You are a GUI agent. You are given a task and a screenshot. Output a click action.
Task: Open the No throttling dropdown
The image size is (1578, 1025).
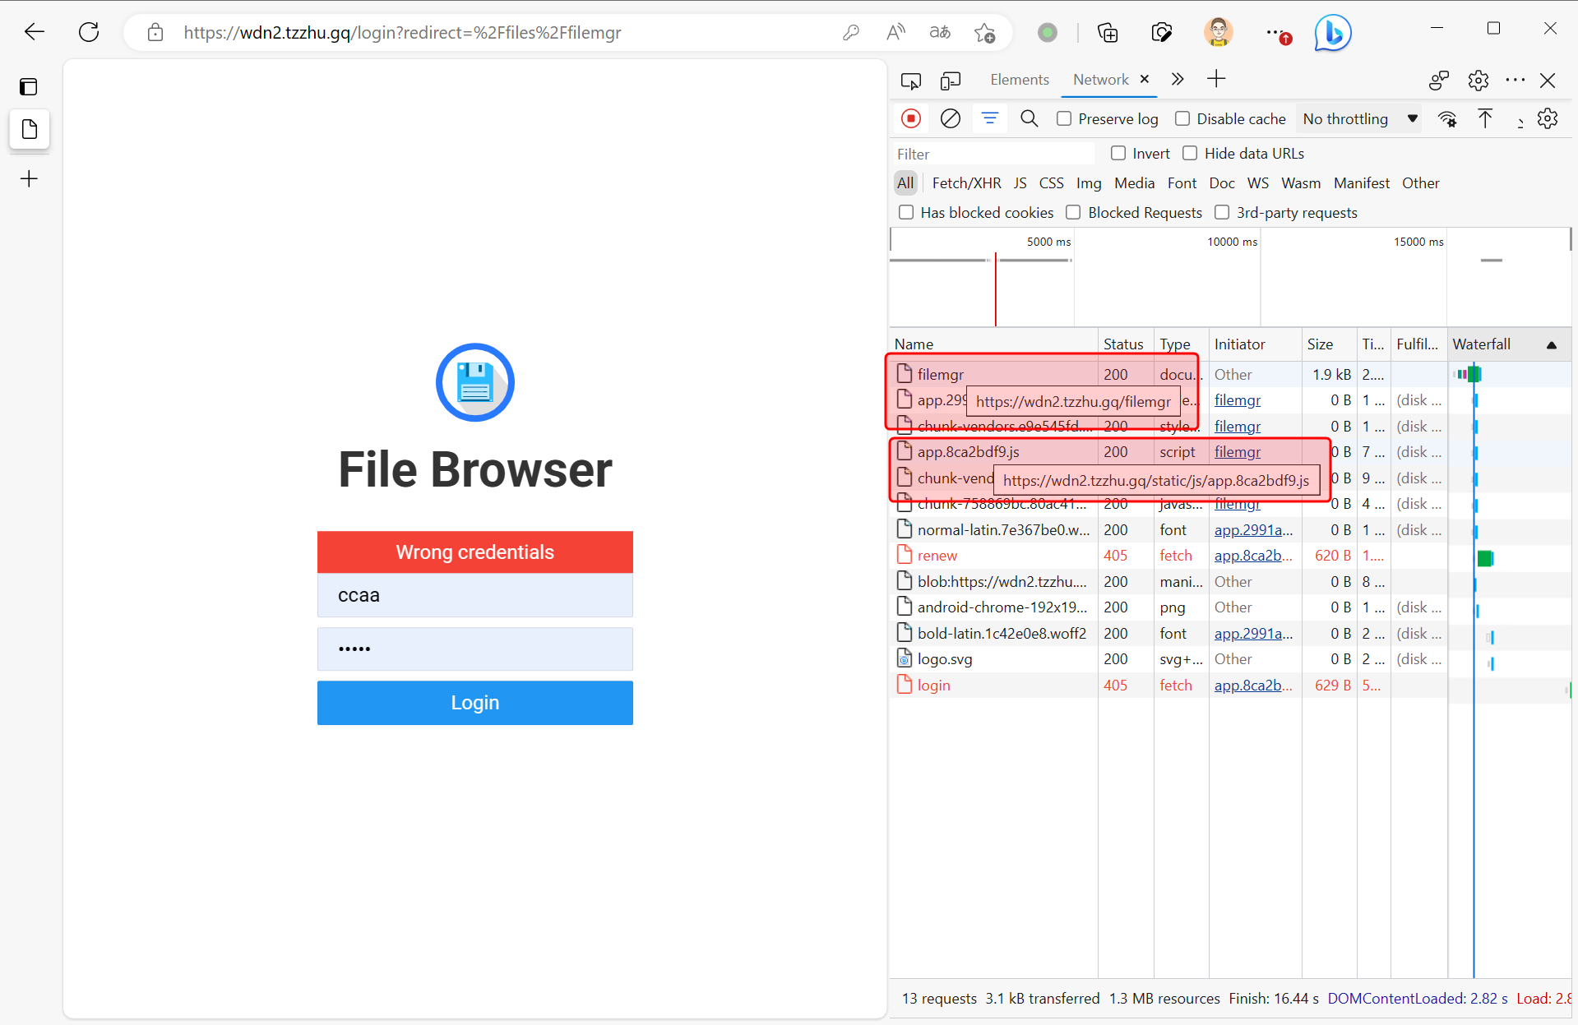click(x=1360, y=118)
